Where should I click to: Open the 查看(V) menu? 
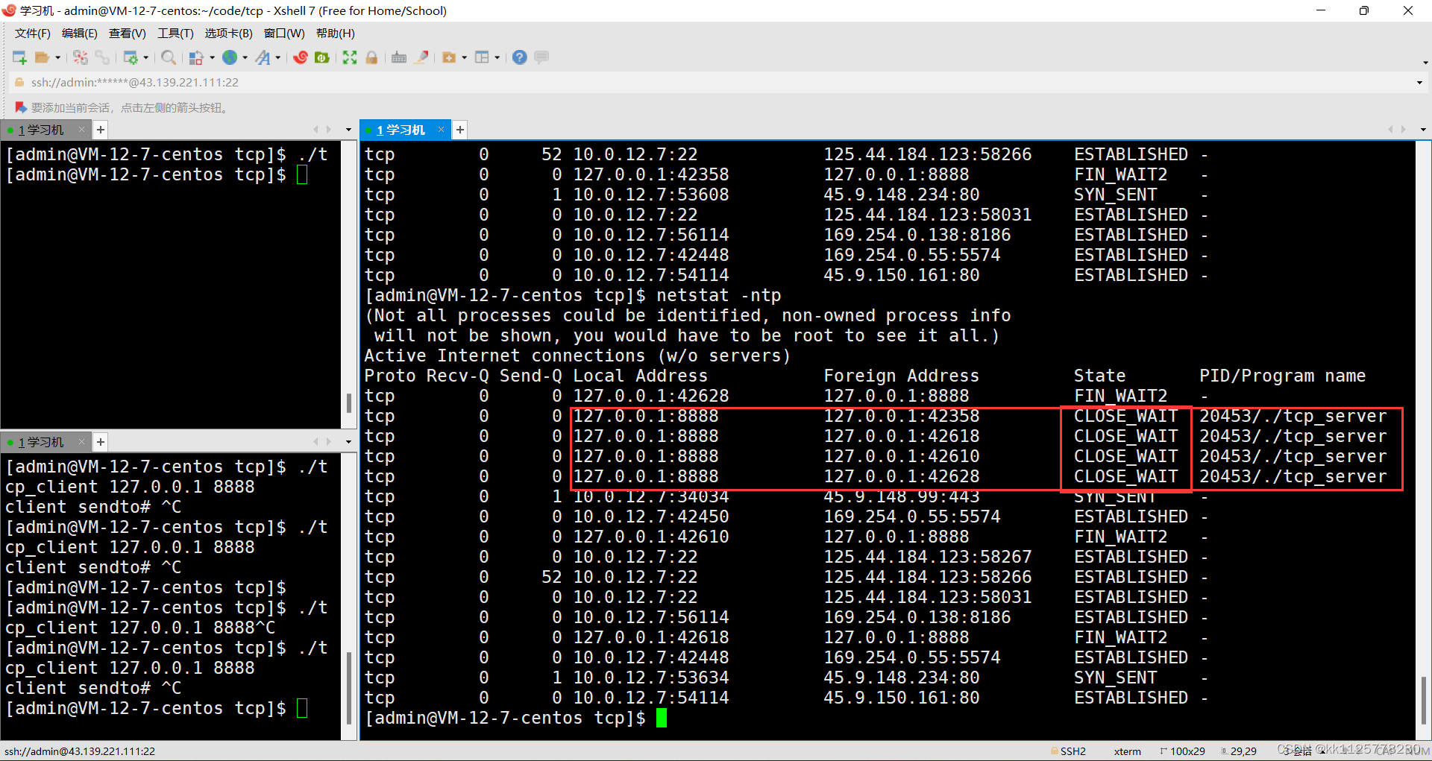coord(128,34)
